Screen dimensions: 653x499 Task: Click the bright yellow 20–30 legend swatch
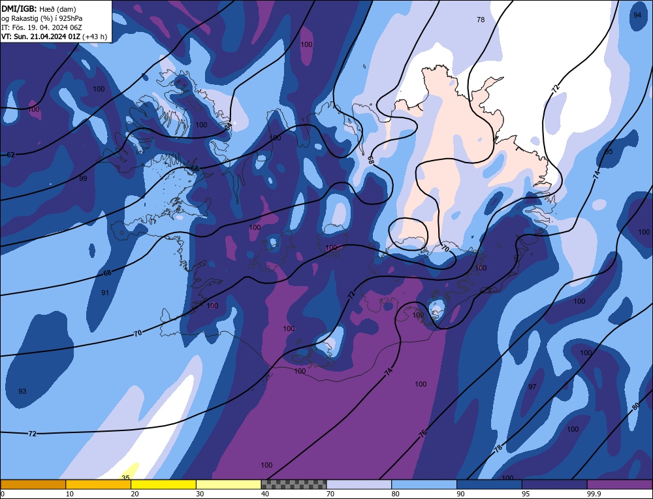(x=163, y=484)
